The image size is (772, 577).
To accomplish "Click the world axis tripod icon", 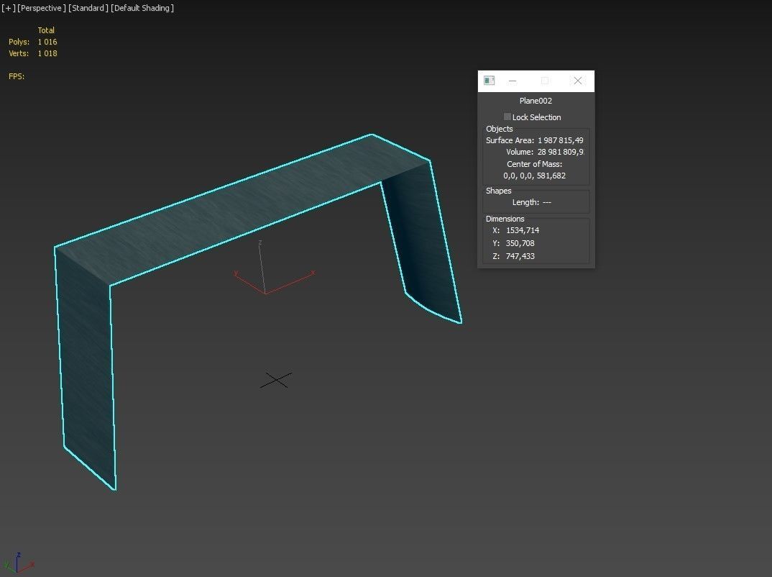I will tap(17, 564).
